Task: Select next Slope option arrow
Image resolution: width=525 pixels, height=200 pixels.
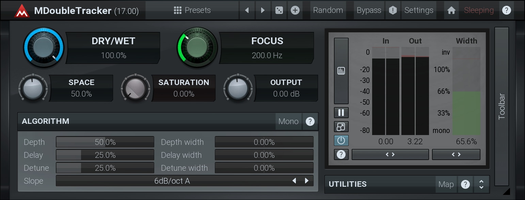Action: [307, 181]
